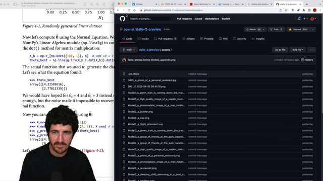Select the Projects tab
This screenshot has width=323, height=181.
pyautogui.click(x=207, y=39)
